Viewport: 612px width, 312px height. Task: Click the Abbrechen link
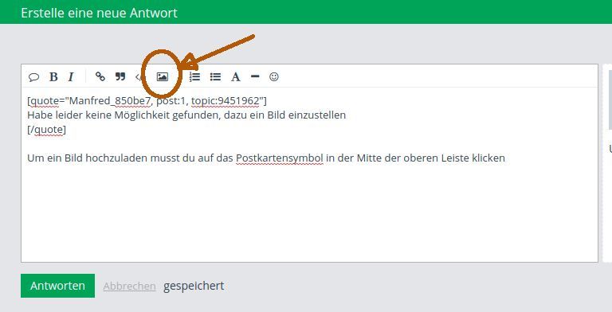pos(130,287)
